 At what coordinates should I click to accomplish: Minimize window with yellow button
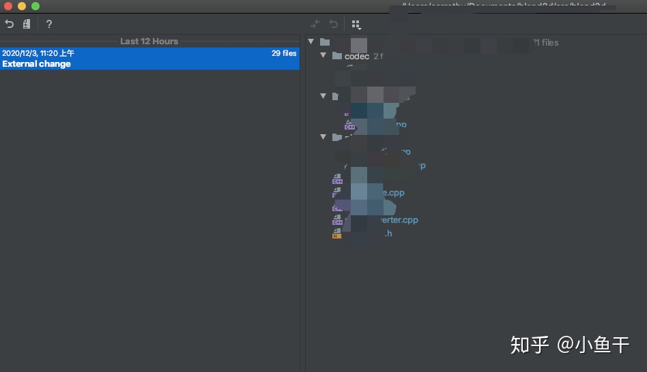pyautogui.click(x=22, y=6)
